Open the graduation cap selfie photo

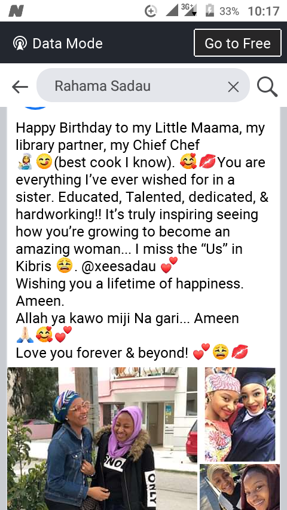pyautogui.click(x=240, y=414)
